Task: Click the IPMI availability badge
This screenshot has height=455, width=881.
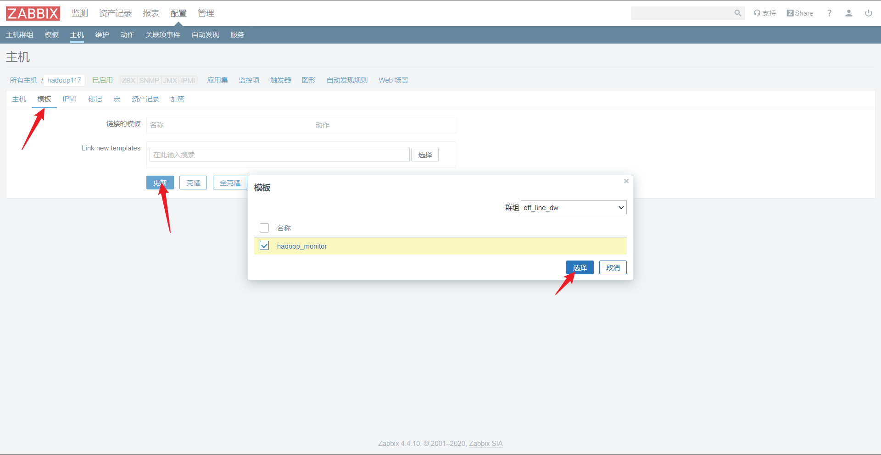Action: tap(188, 80)
